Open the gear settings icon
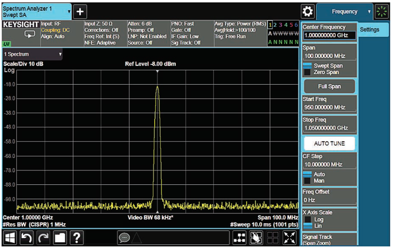393x248 pixels. 307,12
